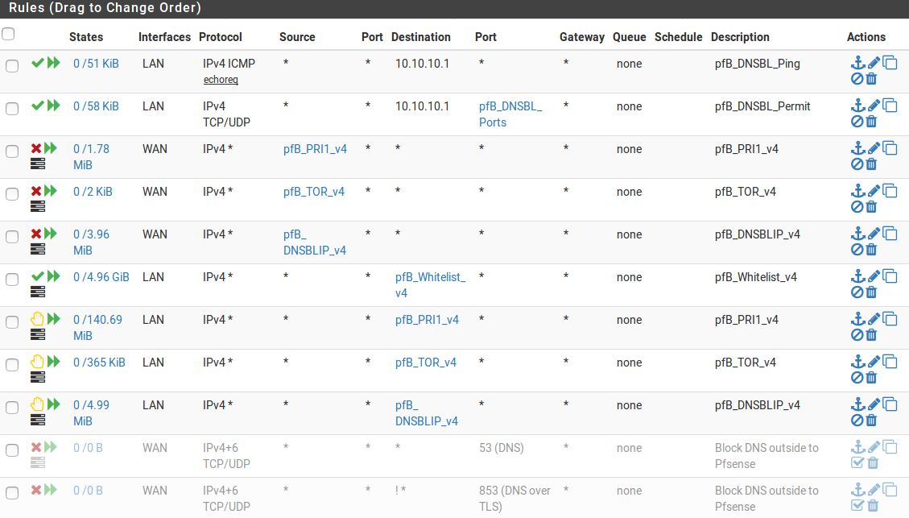Viewport: 909px width, 518px height.
Task: Open the pfB_PRI1_v4 source alias link
Action: (316, 149)
